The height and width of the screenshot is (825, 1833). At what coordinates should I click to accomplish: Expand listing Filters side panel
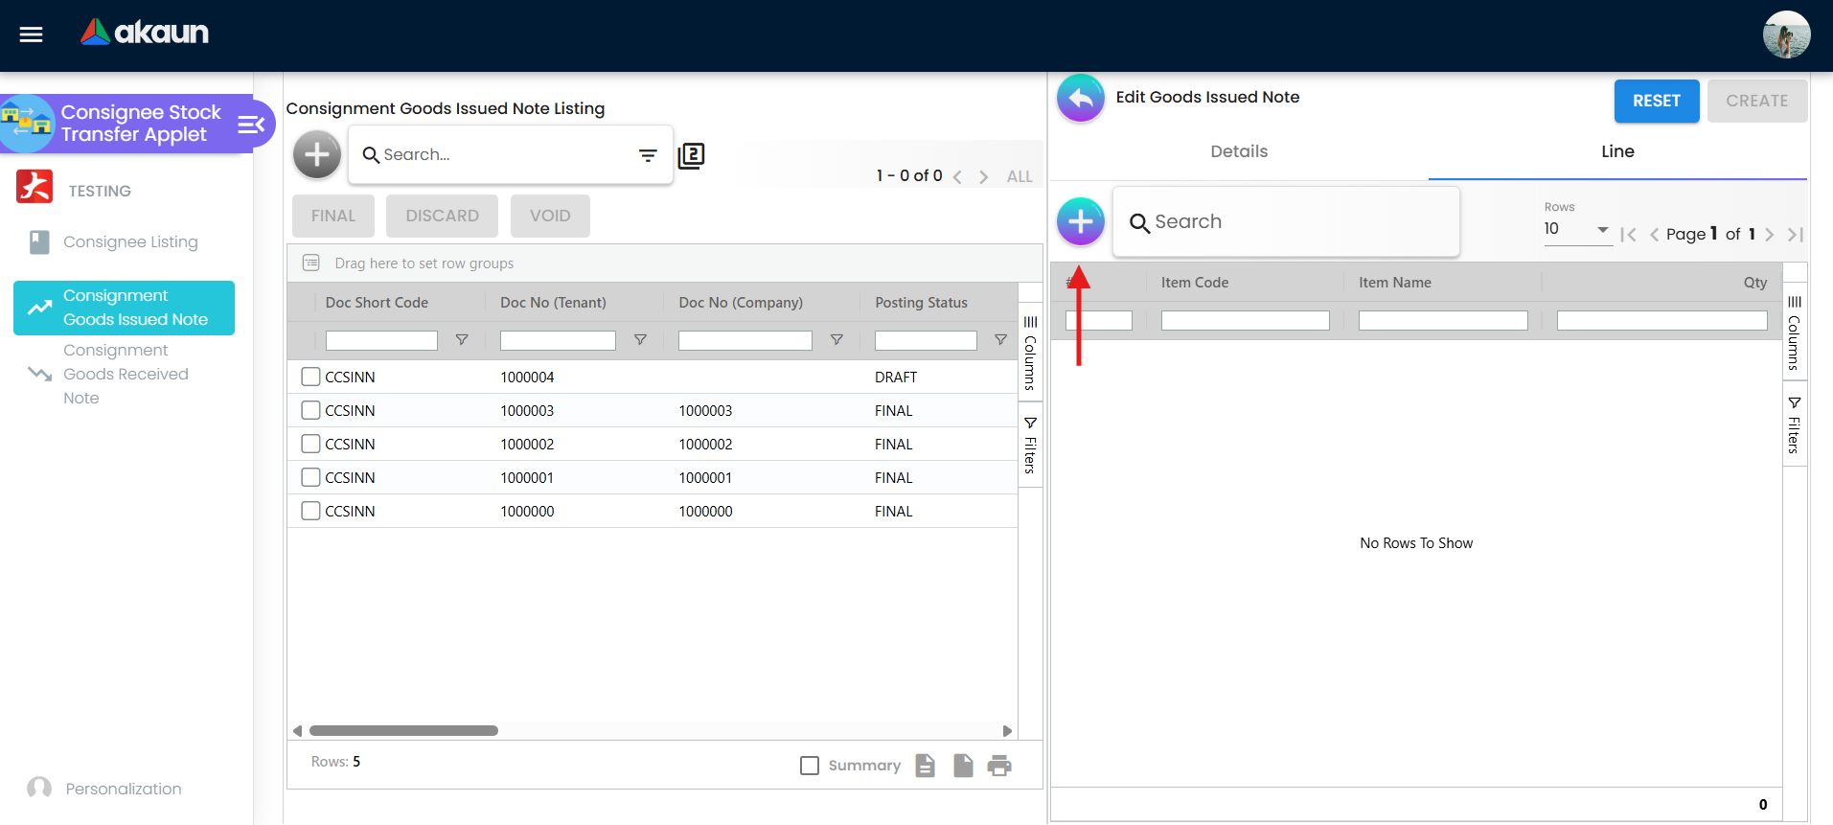[x=1030, y=446]
